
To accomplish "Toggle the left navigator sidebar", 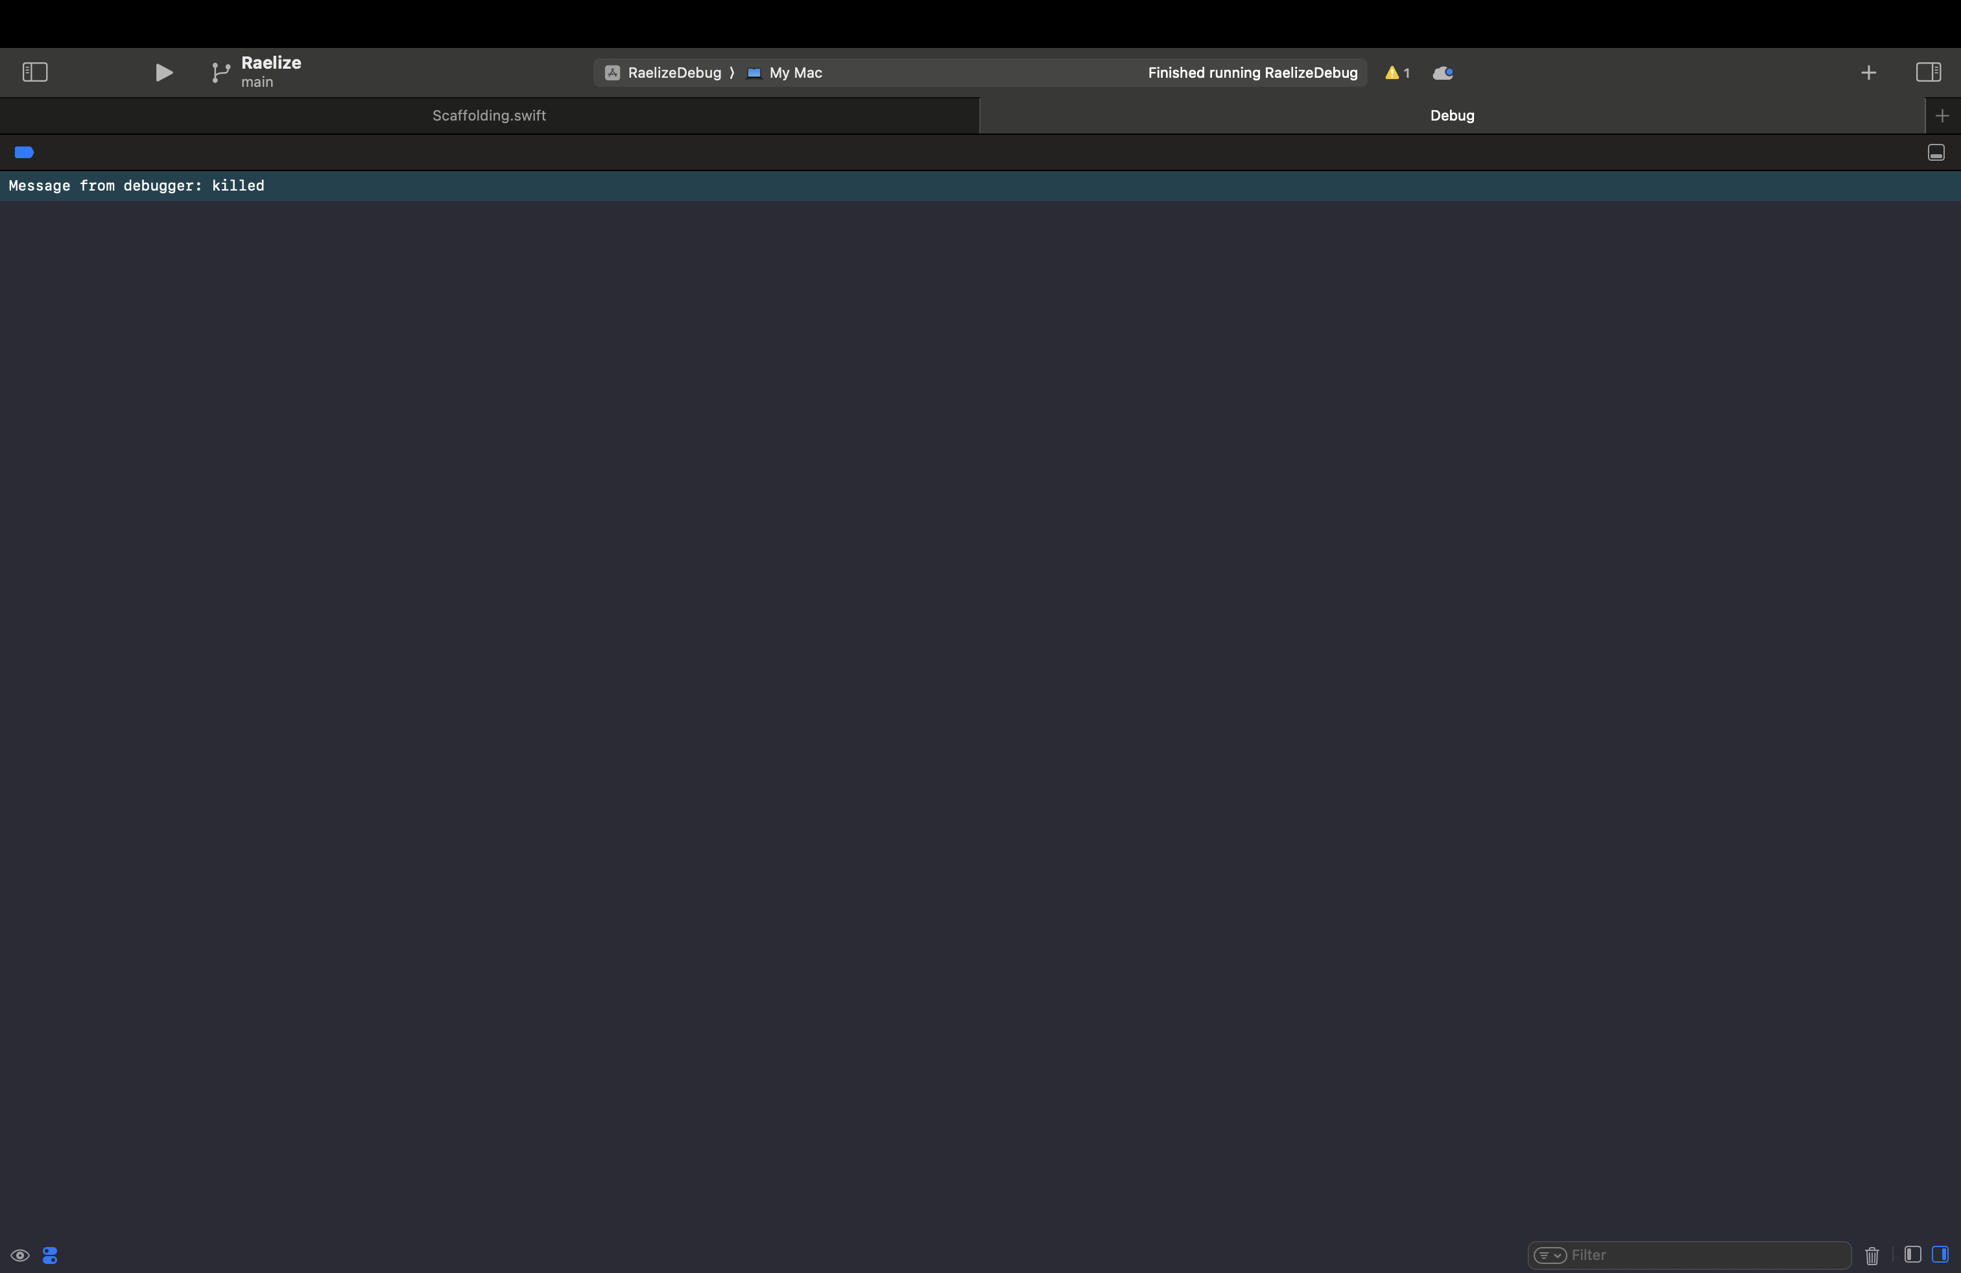I will click(34, 73).
